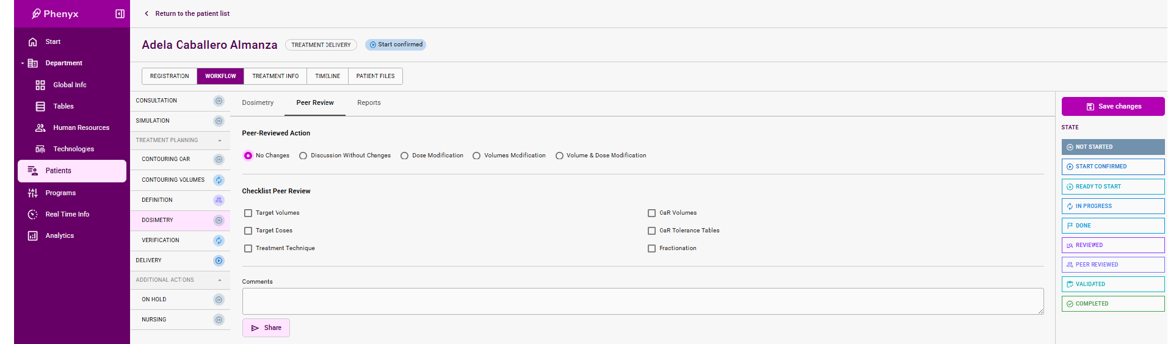Click the Start home icon in sidebar
Image resolution: width=1168 pixels, height=344 pixels.
[33, 42]
